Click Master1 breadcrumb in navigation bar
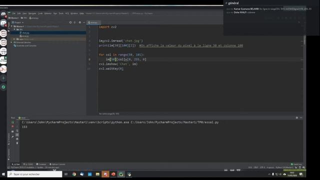 coord(13,18)
